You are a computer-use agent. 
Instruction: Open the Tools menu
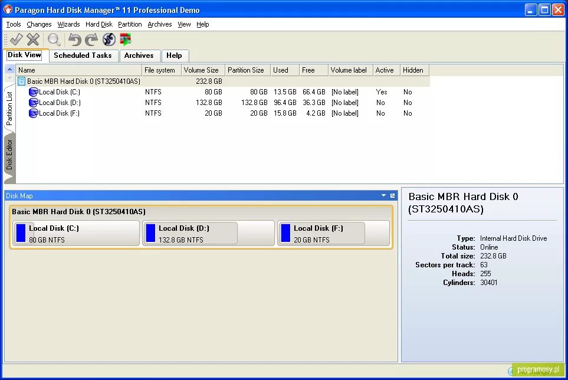point(14,24)
